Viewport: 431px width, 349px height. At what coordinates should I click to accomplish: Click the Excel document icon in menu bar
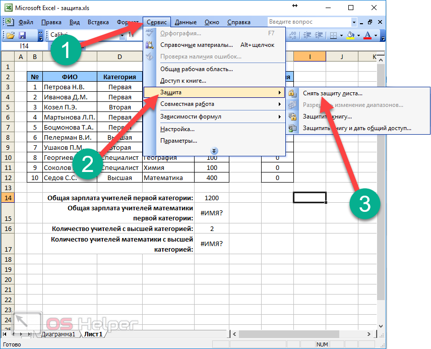click(9, 22)
